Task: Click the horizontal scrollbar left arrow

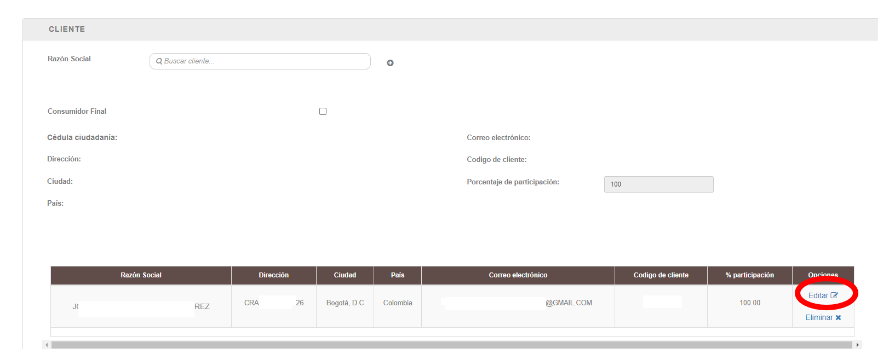Action: tap(47, 345)
